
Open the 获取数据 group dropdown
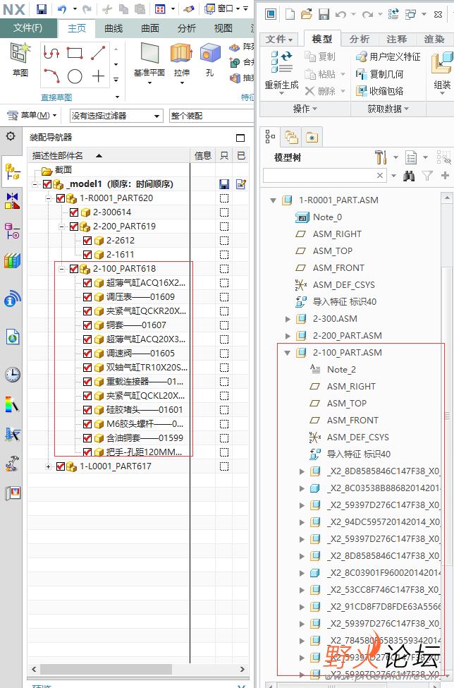388,109
